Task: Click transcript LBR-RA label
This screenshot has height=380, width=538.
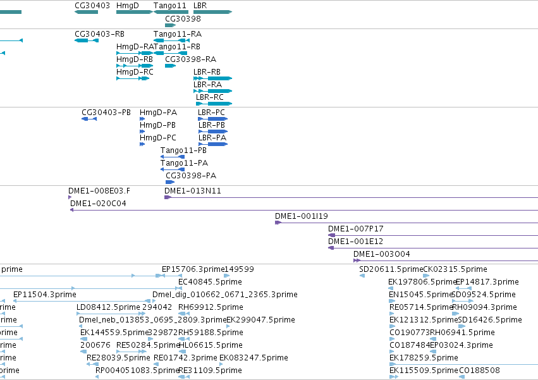Action: tap(207, 85)
